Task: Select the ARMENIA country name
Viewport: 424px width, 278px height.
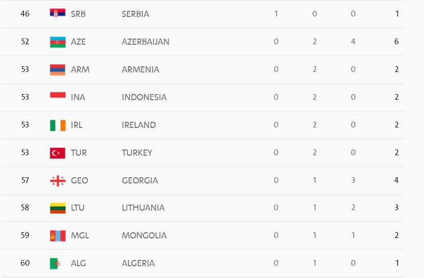Action: [140, 69]
